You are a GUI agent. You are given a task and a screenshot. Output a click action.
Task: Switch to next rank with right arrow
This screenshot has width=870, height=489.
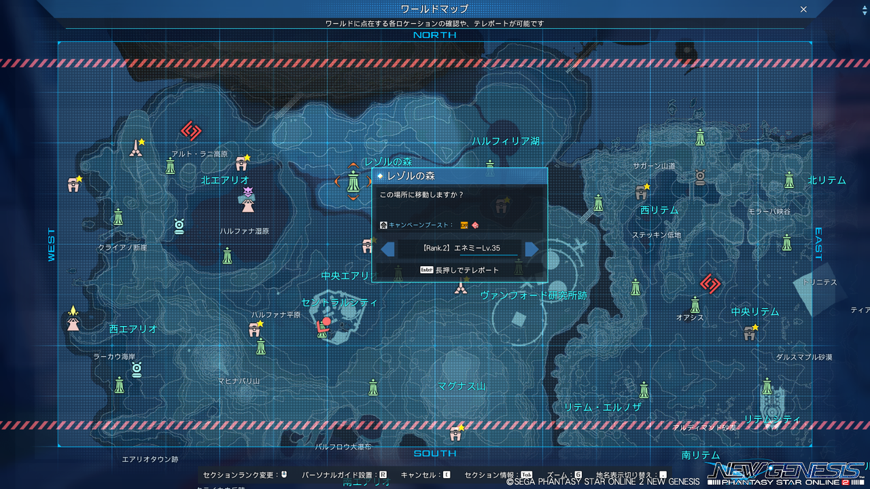pyautogui.click(x=532, y=249)
